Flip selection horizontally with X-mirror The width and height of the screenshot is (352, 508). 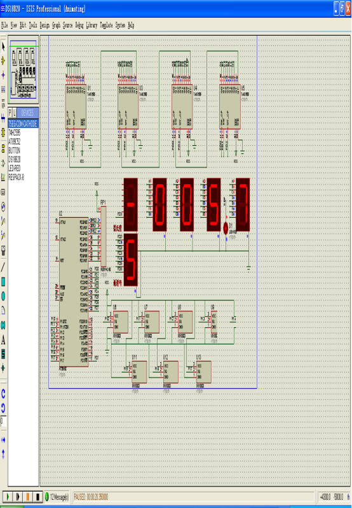tap(3, 440)
